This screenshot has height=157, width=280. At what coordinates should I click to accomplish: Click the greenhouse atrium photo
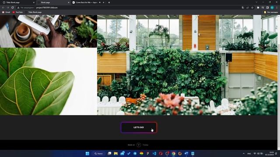coord(187,65)
